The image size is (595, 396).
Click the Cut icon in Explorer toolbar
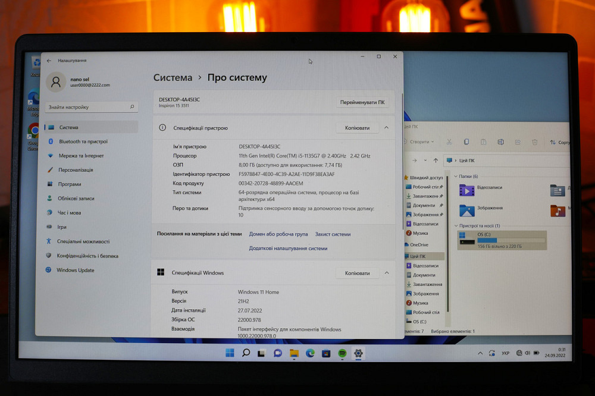[449, 142]
